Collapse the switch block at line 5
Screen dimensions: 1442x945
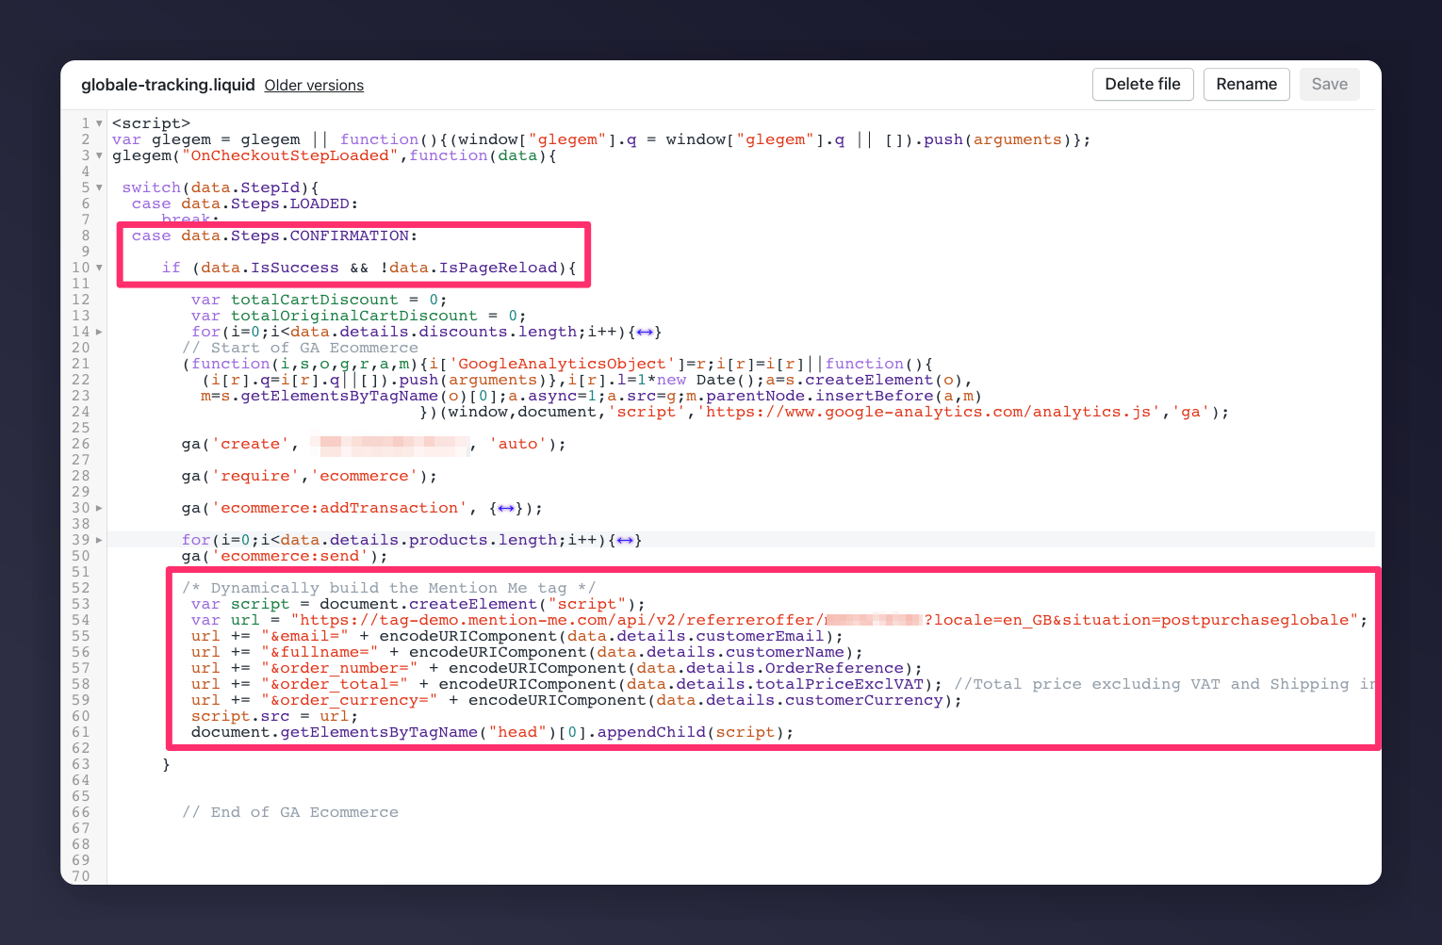click(x=99, y=187)
